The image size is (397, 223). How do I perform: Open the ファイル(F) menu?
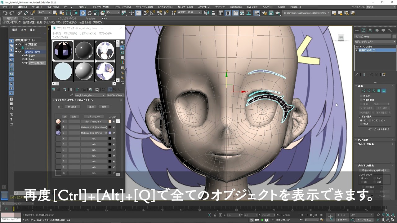click(8, 7)
